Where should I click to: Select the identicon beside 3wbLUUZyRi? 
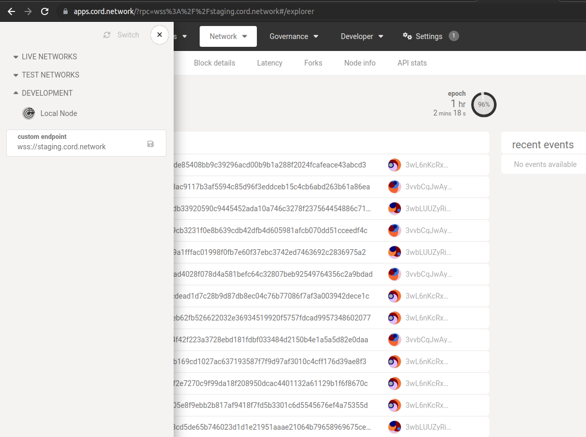(x=394, y=208)
